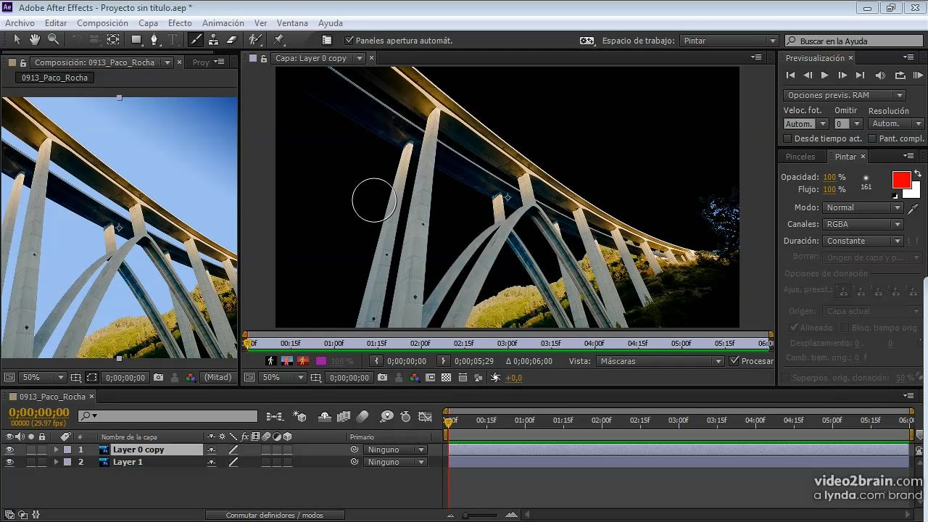This screenshot has width=928, height=522.
Task: Mute audio in Previsualización panel
Action: [880, 75]
